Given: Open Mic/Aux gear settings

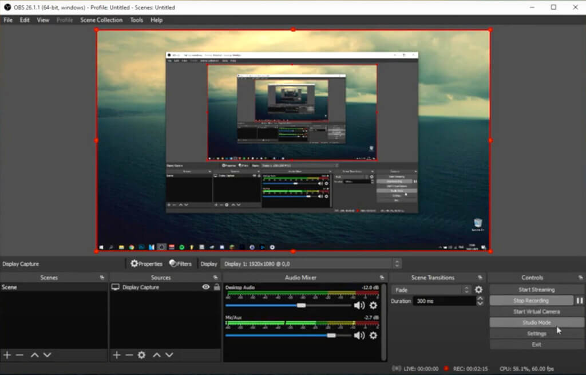Looking at the screenshot, I should [x=373, y=335].
